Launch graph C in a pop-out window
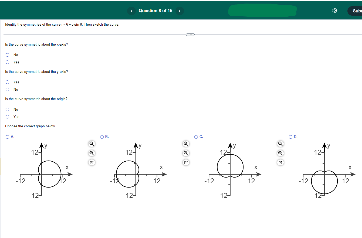Viewport: 362px width, 238px height. click(x=280, y=162)
